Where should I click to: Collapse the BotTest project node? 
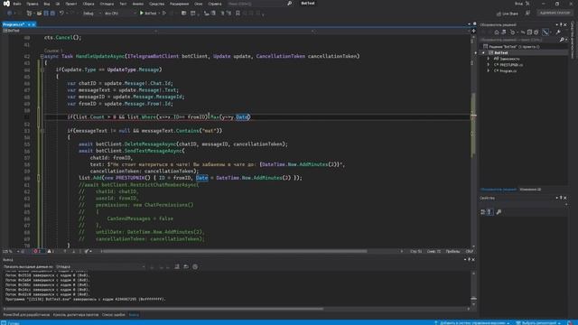click(x=484, y=52)
